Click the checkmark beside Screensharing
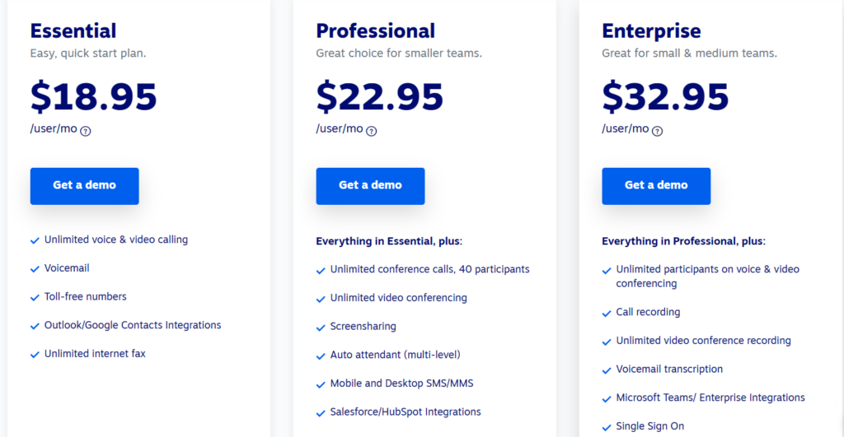 (321, 328)
